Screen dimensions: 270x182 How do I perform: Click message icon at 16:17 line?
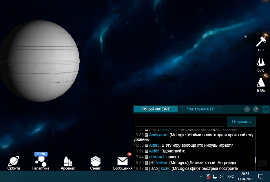pyautogui.click(x=146, y=169)
